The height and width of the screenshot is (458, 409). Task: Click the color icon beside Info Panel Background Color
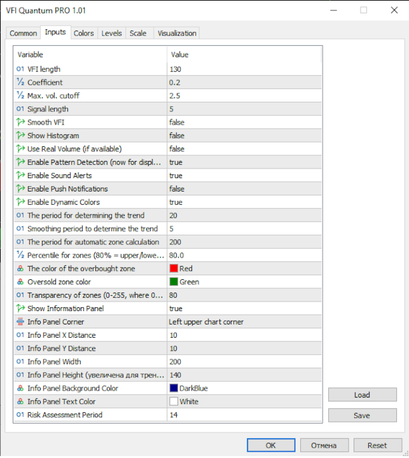click(20, 388)
